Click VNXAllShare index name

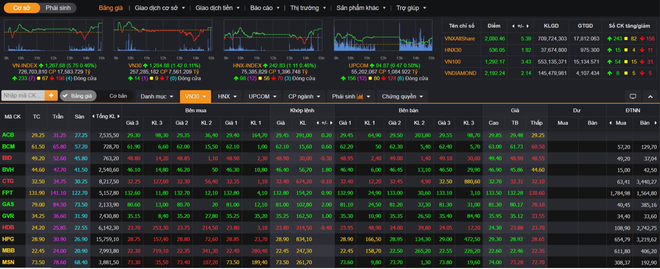click(x=460, y=39)
